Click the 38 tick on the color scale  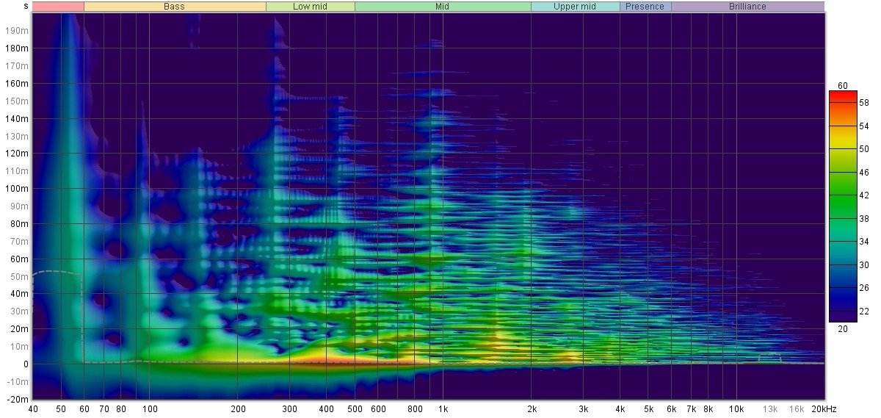point(864,218)
